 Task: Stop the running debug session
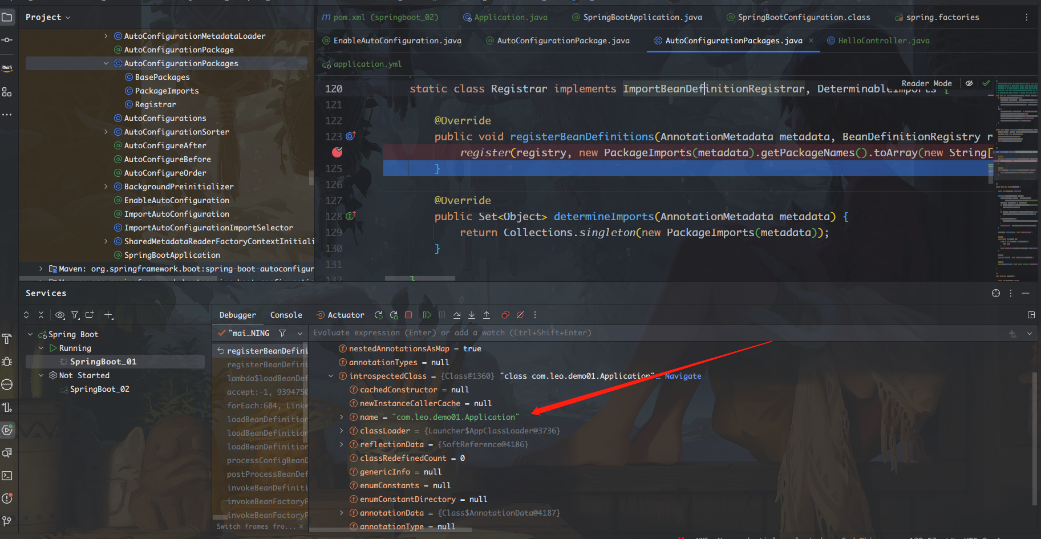408,315
